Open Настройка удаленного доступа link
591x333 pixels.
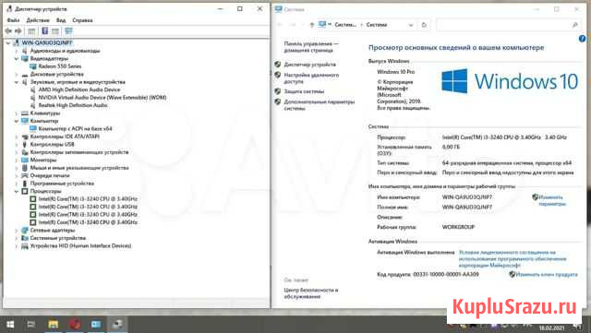coord(311,78)
